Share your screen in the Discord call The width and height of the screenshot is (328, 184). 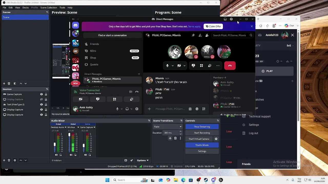[x=193, y=66]
